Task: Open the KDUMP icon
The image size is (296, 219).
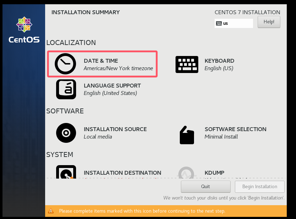Action: pos(186,173)
